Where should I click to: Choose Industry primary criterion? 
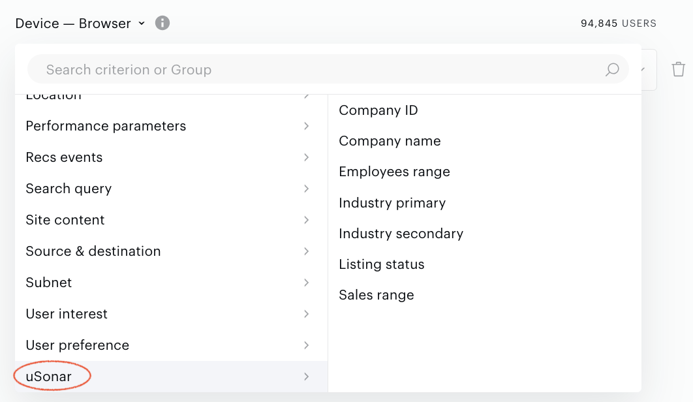tap(392, 202)
